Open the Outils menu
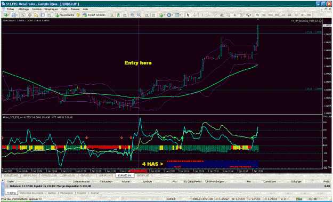 click(64, 9)
